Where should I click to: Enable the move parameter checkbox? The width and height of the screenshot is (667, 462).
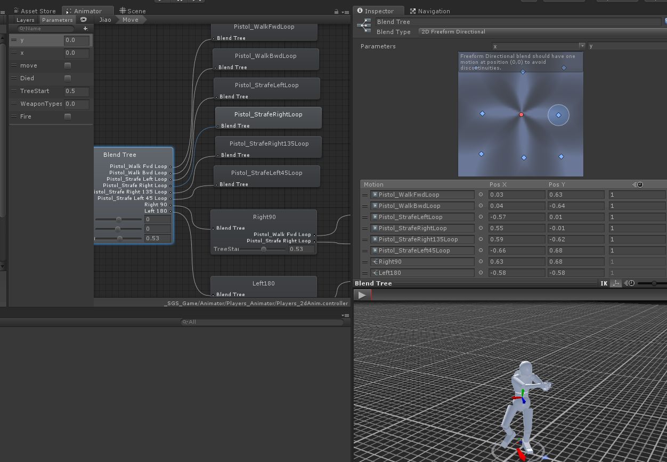(68, 66)
